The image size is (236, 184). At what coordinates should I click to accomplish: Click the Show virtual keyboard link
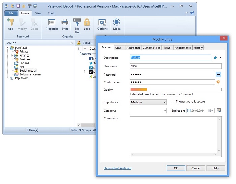pyautogui.click(x=117, y=168)
